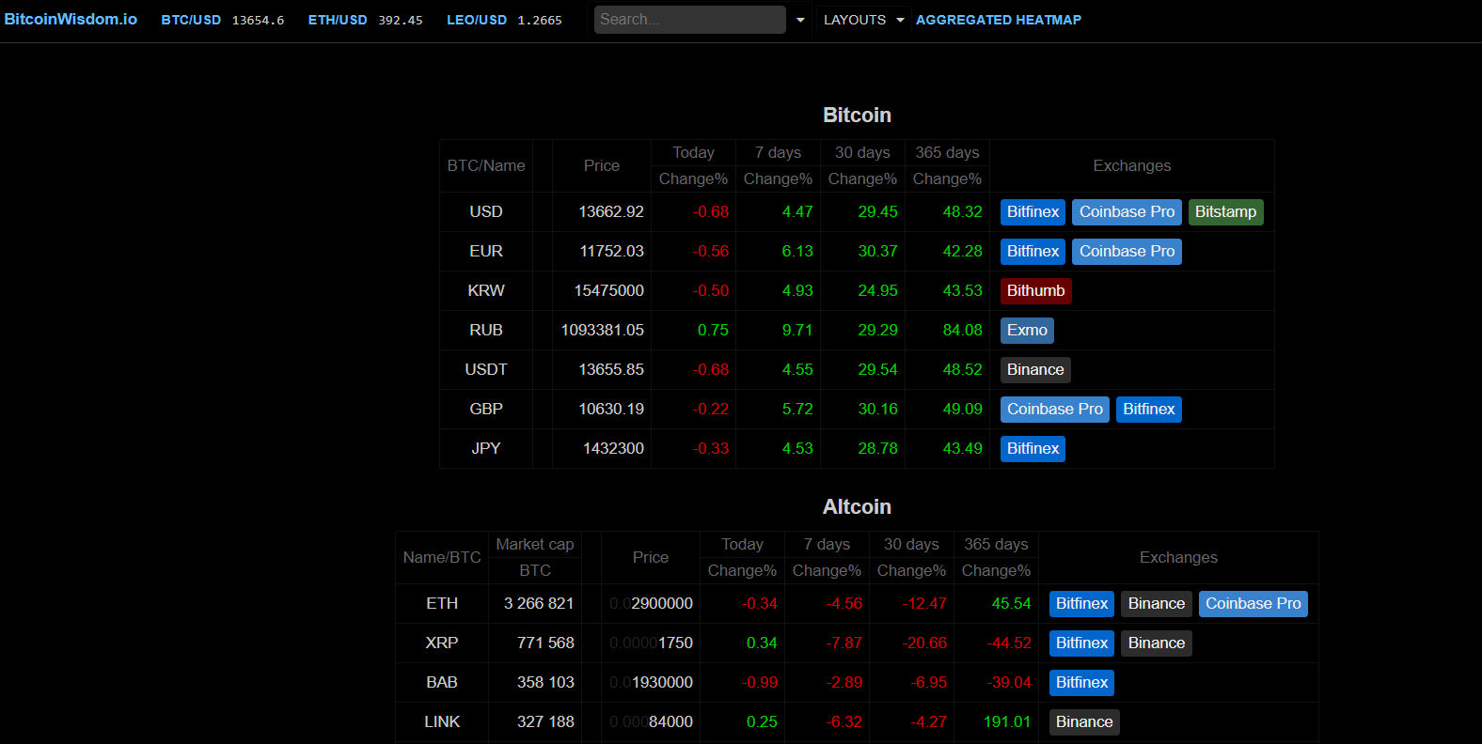Click the Bitcoin section heading
The height and width of the screenshot is (744, 1482).
click(x=857, y=116)
